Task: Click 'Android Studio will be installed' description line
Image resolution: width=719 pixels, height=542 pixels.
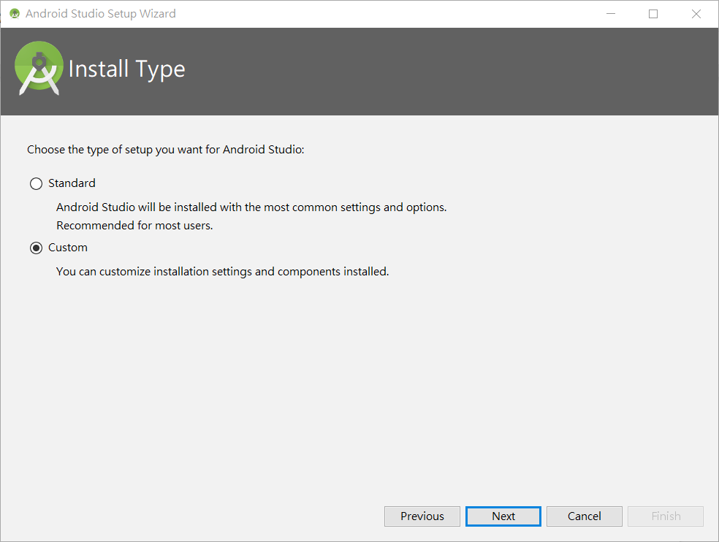Action: (251, 207)
